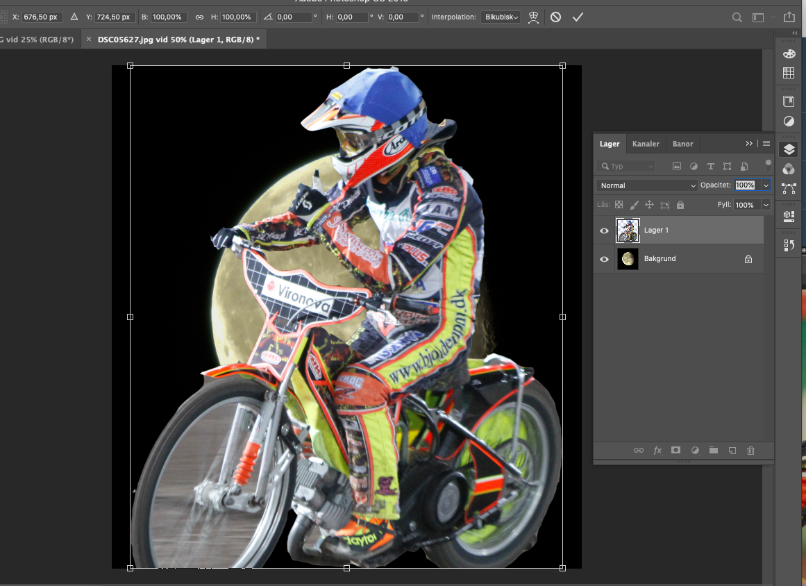Open Interpolation dropdown Bikubisk

[501, 17]
